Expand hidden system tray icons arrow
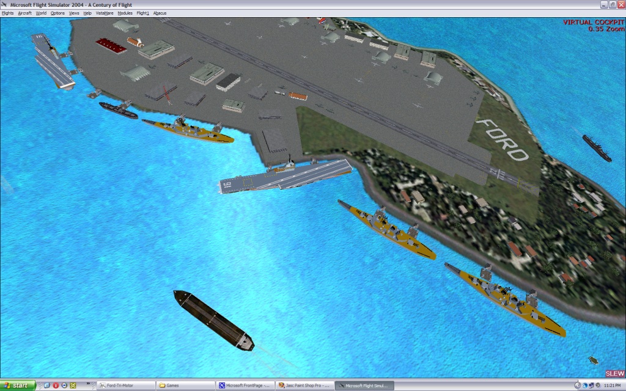Image resolution: width=626 pixels, height=391 pixels. pos(578,386)
